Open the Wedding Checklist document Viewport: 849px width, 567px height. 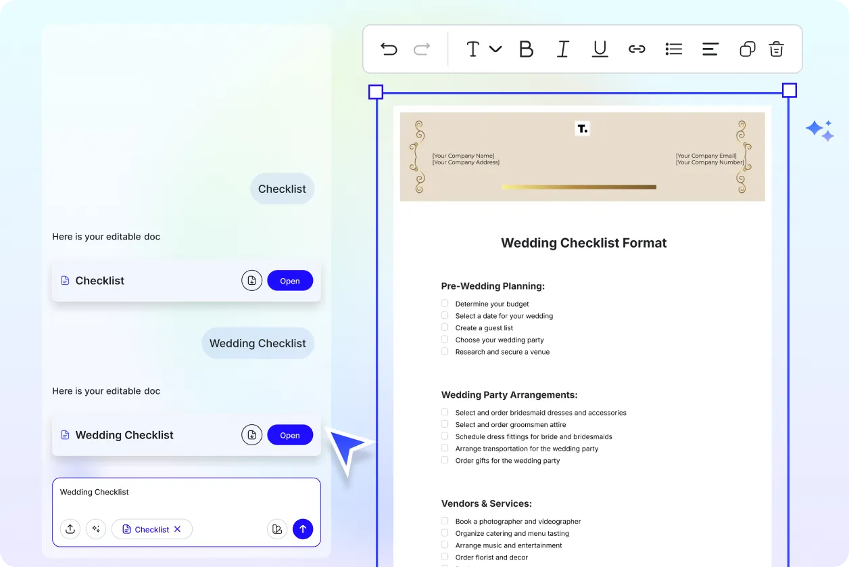click(x=289, y=435)
